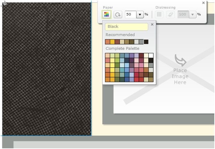This screenshot has width=215, height=149.
Task: Choose the brown-red swatch in Recommended row
Action: pos(117,42)
